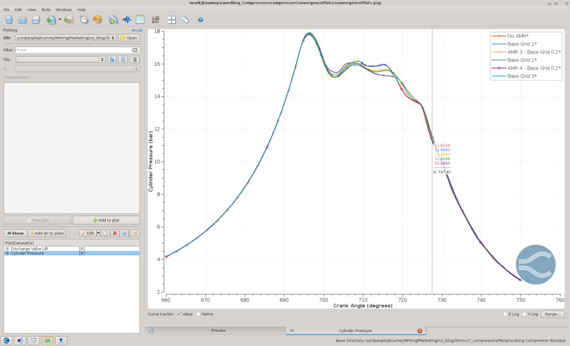Enable the Y Log checkbox
Viewport: 570px width, 346px height.
(x=524, y=314)
